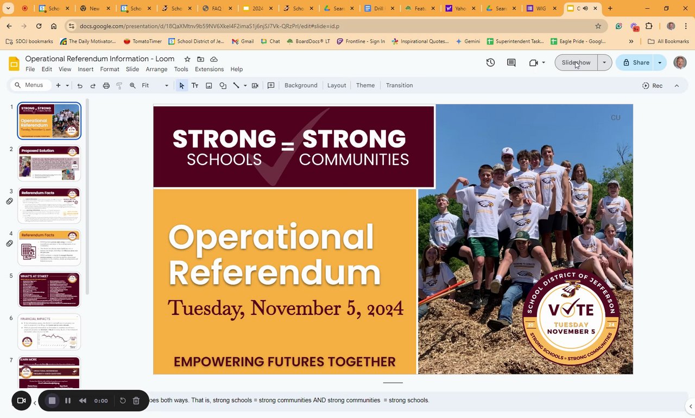Open the Insert menu

pos(85,69)
